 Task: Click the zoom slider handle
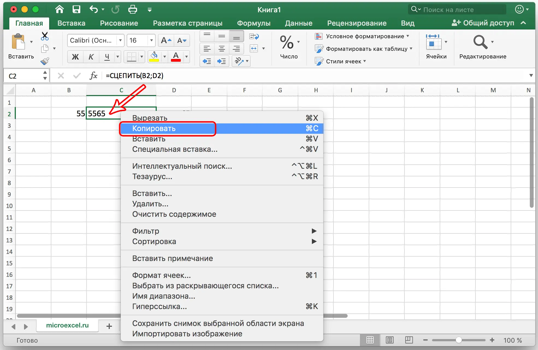[459, 340]
